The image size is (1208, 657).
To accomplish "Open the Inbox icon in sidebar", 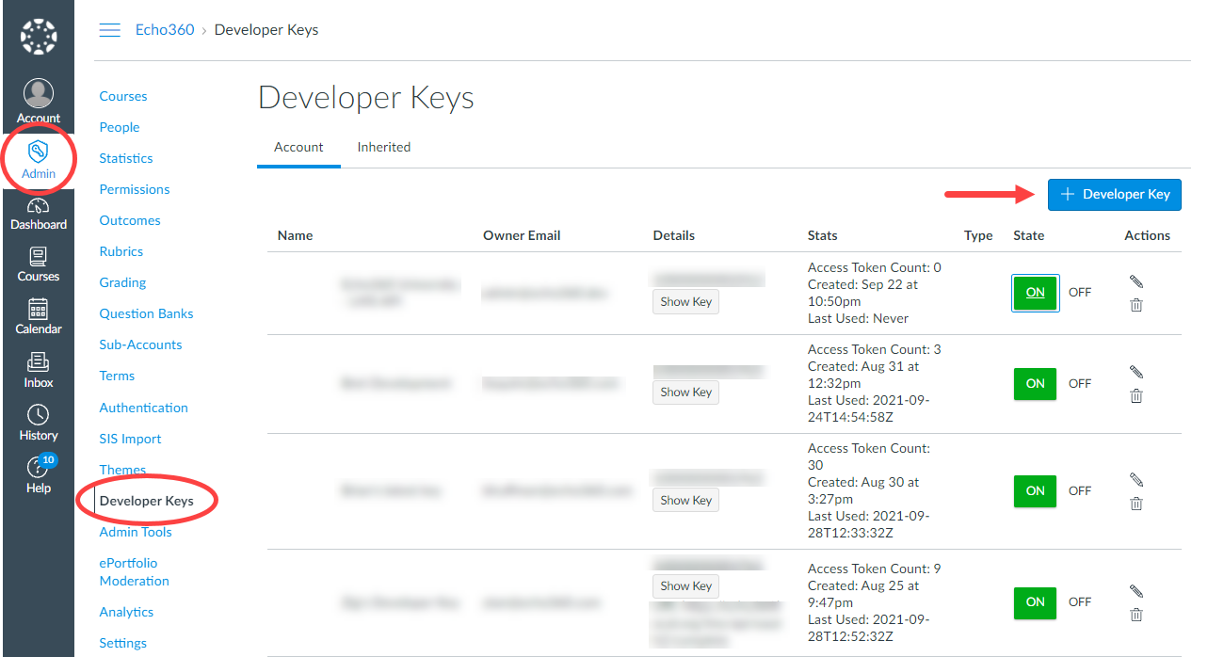I will tap(39, 363).
